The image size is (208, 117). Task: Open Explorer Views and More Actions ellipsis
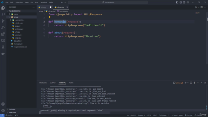click(x=33, y=7)
